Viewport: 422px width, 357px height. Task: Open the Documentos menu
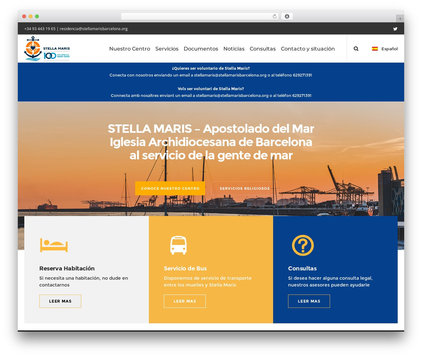tap(201, 49)
